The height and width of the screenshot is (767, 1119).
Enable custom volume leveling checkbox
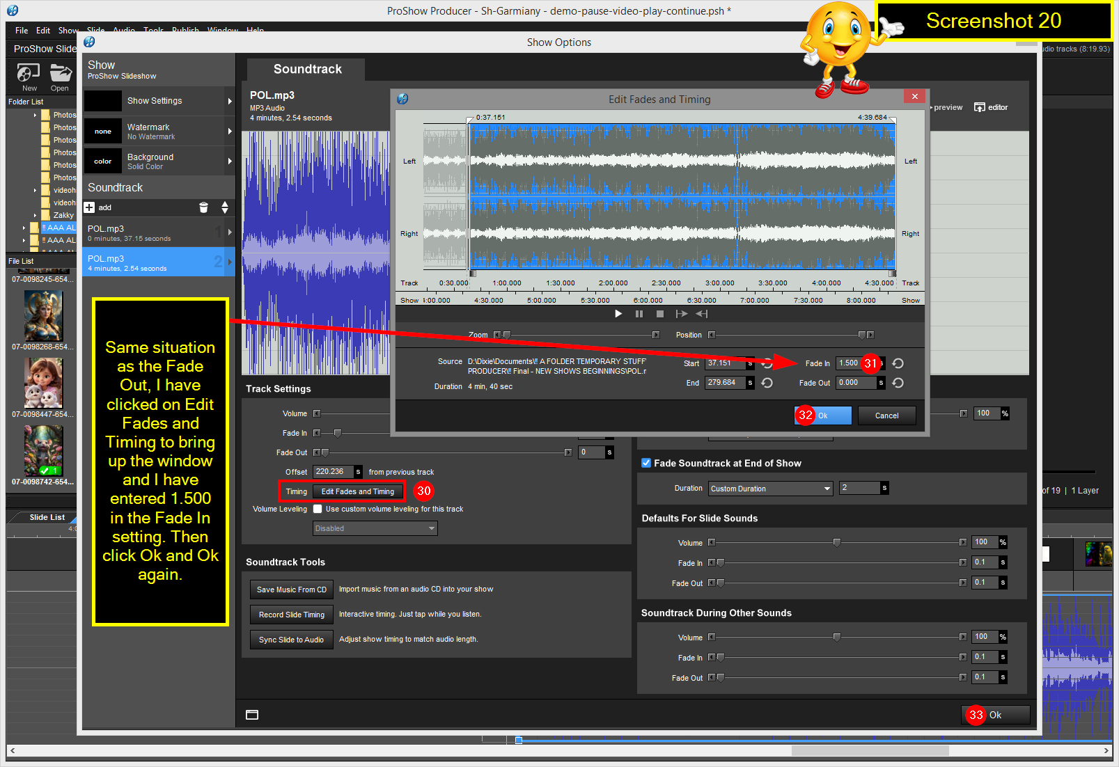click(x=318, y=509)
